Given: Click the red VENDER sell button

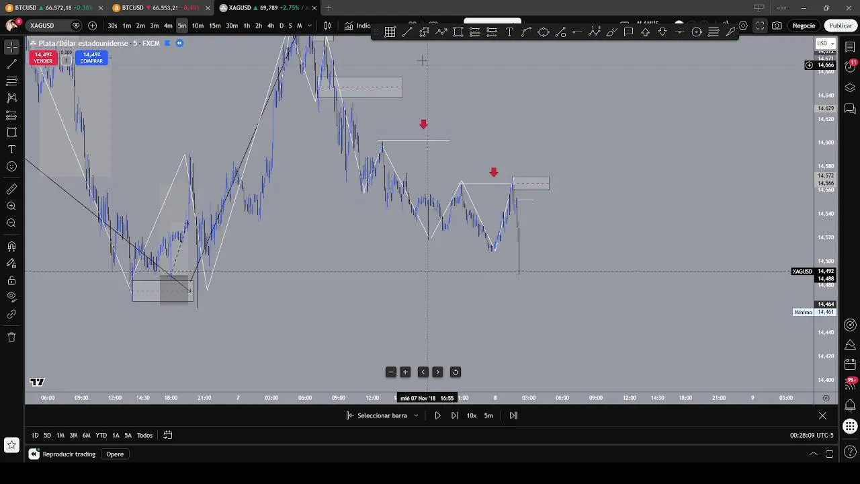Looking at the screenshot, I should [x=43, y=58].
